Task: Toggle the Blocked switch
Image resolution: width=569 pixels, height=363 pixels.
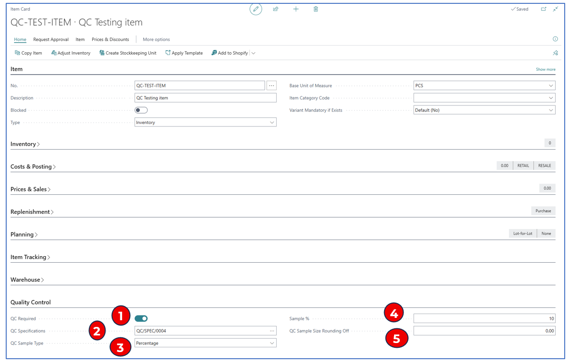Action: [x=141, y=110]
